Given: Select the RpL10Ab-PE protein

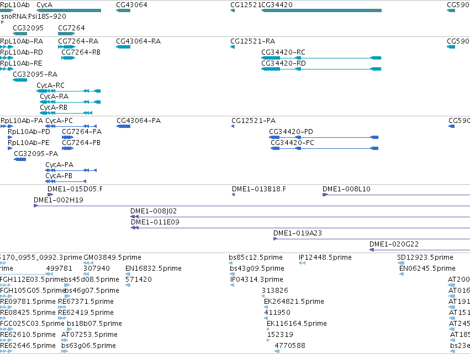Looking at the screenshot, I should click(x=10, y=148).
